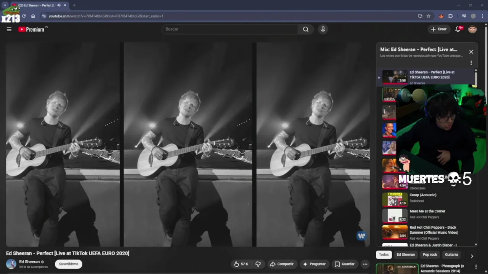Dislike the video with thumbs down
This screenshot has height=274, width=488.
[258, 264]
